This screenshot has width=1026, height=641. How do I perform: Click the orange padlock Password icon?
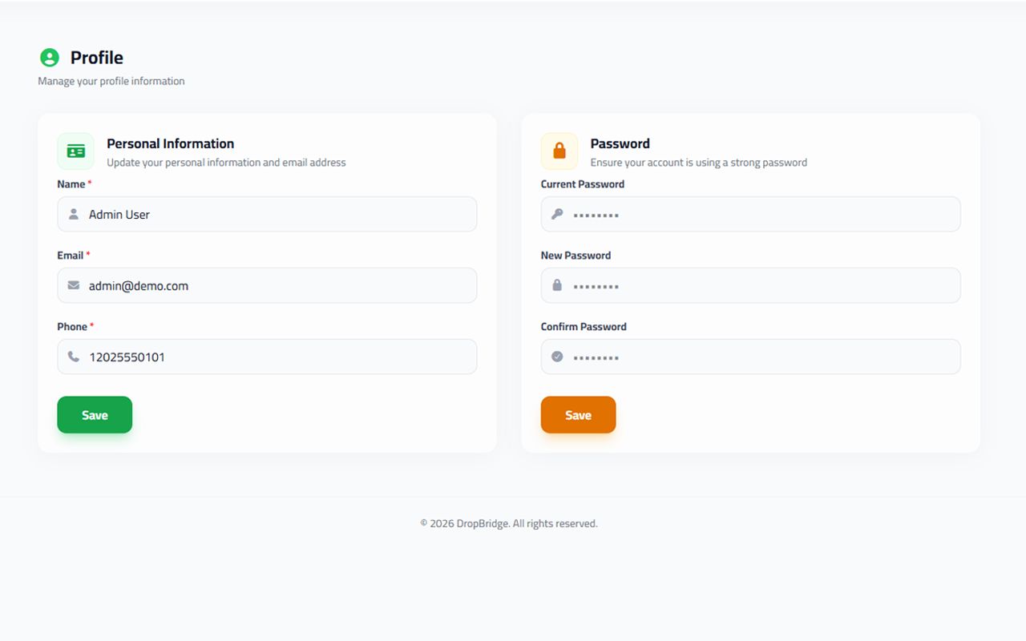tap(559, 151)
